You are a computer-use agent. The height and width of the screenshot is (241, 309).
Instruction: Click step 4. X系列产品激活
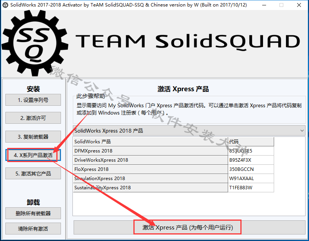(33, 155)
